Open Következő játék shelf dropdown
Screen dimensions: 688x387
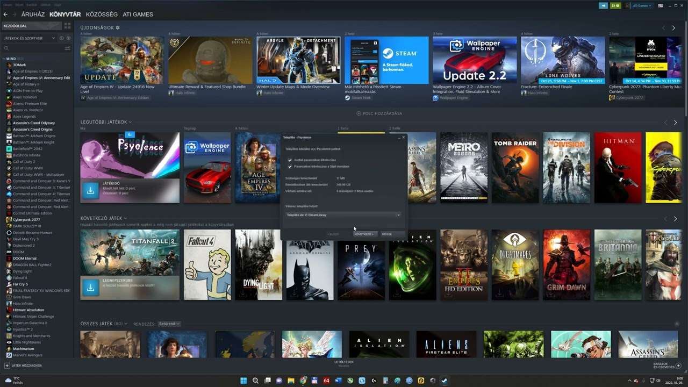[x=125, y=218]
